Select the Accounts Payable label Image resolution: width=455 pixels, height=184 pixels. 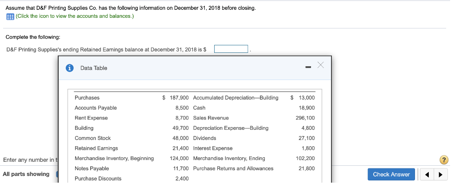[96, 108]
